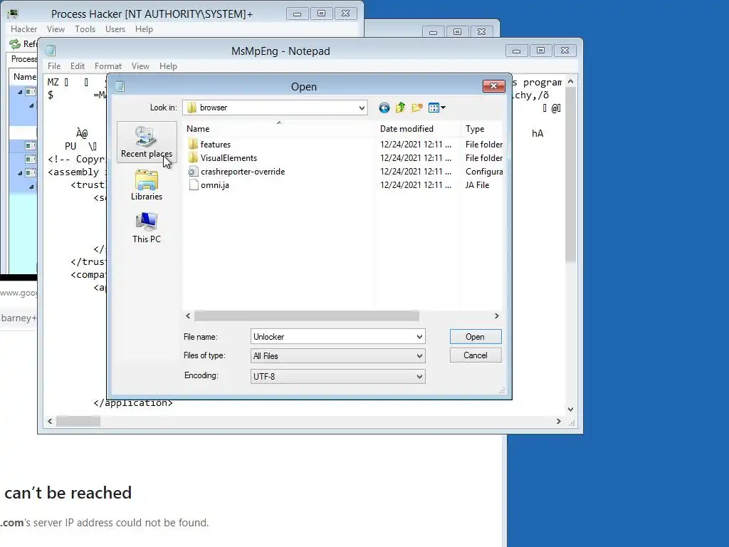Screen dimensions: 729x547
Task: Expand the Look in browser dropdown
Action: 362,108
